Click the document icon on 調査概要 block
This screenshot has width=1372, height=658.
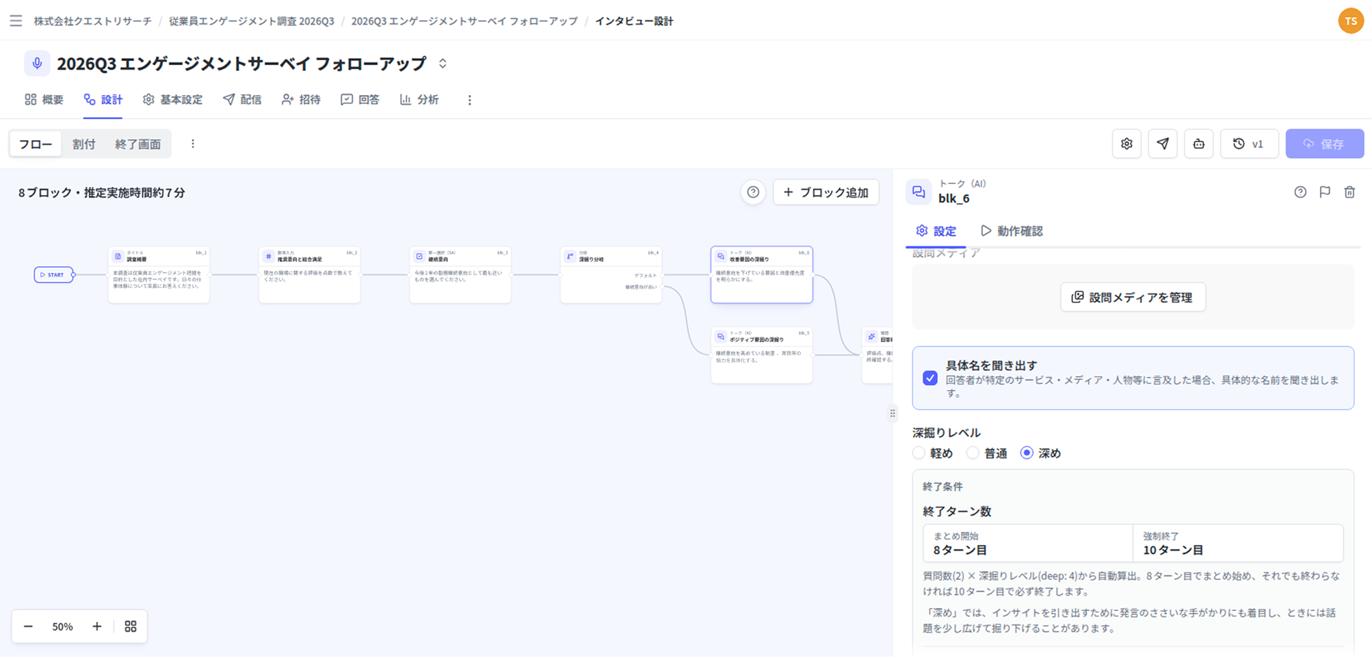[x=118, y=256]
